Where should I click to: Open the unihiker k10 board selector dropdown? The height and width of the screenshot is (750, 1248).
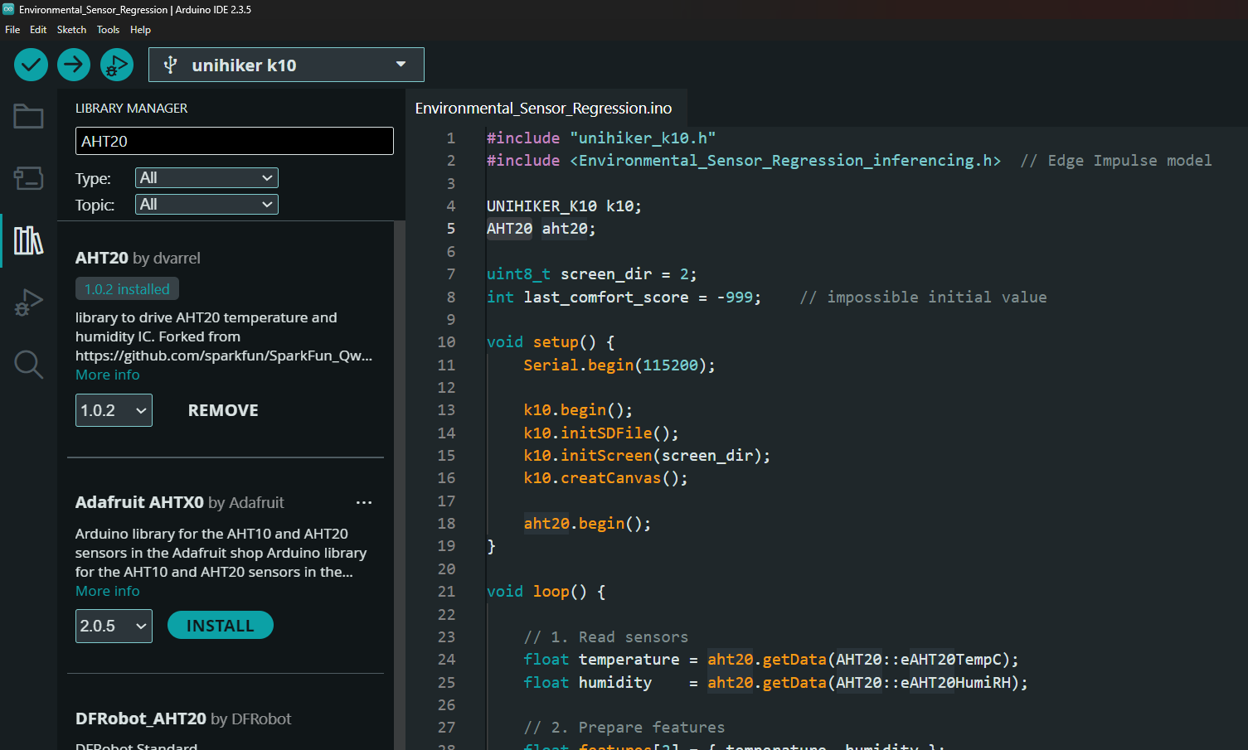point(286,65)
